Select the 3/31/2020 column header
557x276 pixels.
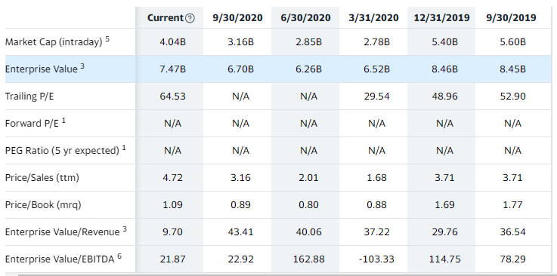pyautogui.click(x=373, y=17)
